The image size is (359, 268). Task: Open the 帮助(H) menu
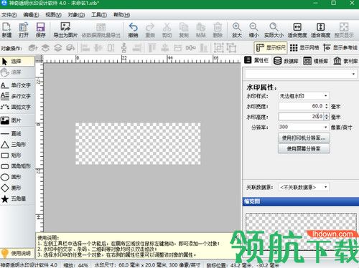(x=121, y=15)
